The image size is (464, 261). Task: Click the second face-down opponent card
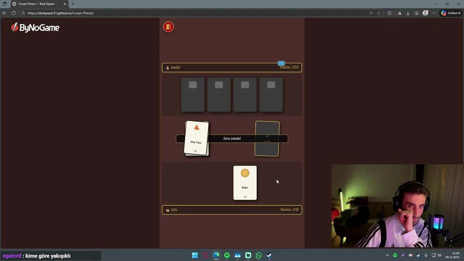(219, 95)
